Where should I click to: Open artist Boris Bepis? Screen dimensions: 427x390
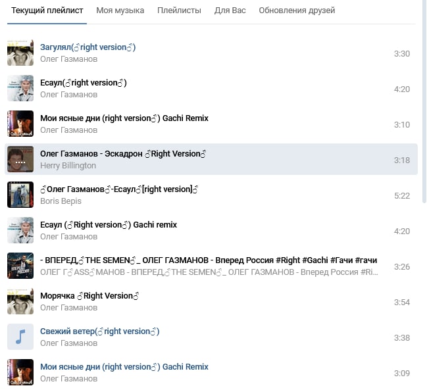click(x=61, y=201)
